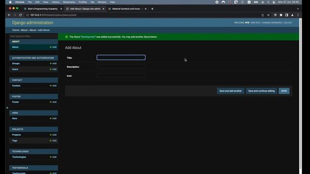The image size is (310, 174).
Task: Click the browser address bar URL
Action: (53, 15)
